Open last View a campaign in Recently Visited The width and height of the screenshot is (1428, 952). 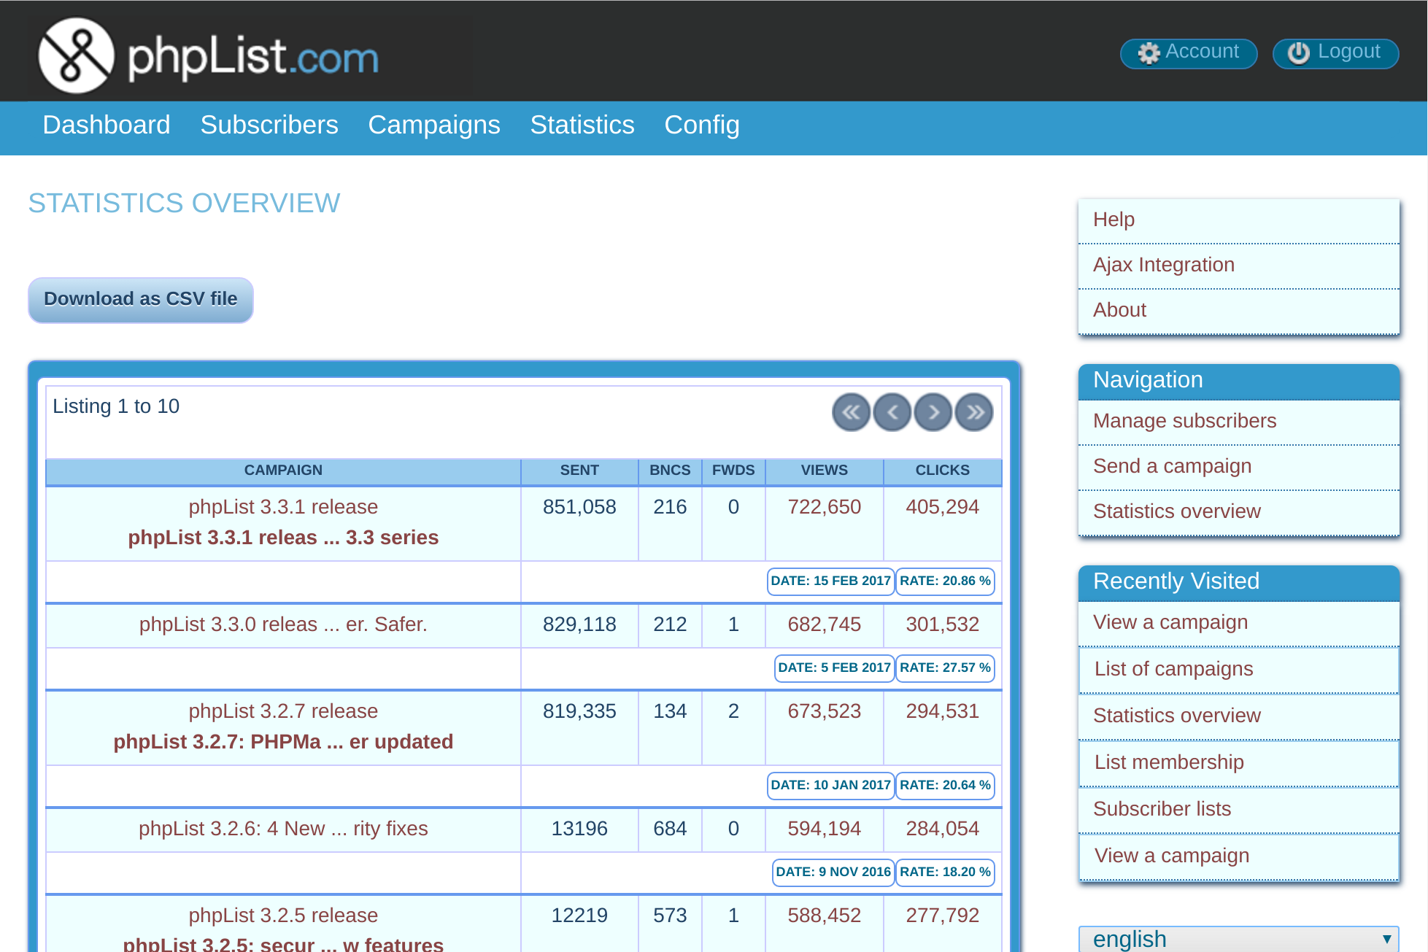(x=1238, y=856)
